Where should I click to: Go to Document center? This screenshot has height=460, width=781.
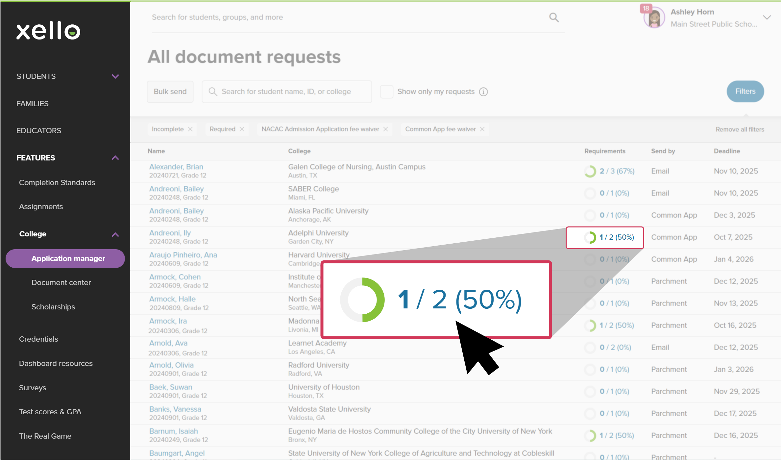pyautogui.click(x=61, y=282)
